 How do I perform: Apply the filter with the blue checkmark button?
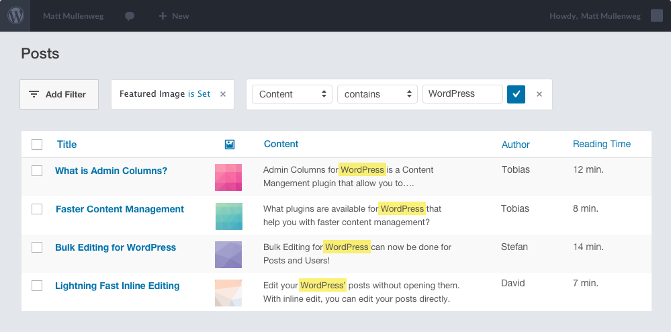516,94
